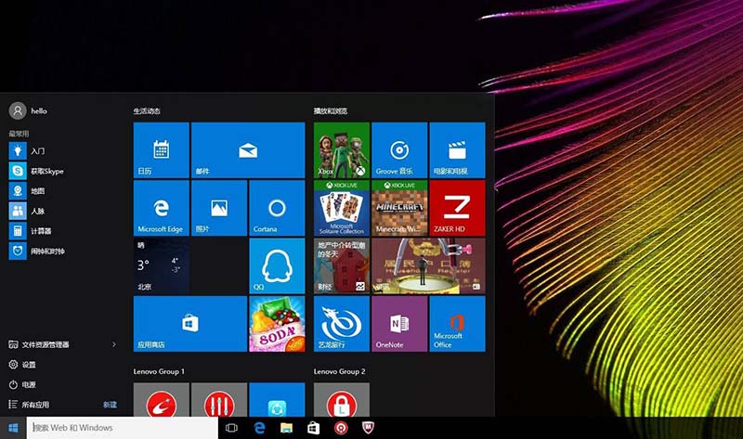Expand All apps list (所有应用)
The image size is (743, 439).
35,405
